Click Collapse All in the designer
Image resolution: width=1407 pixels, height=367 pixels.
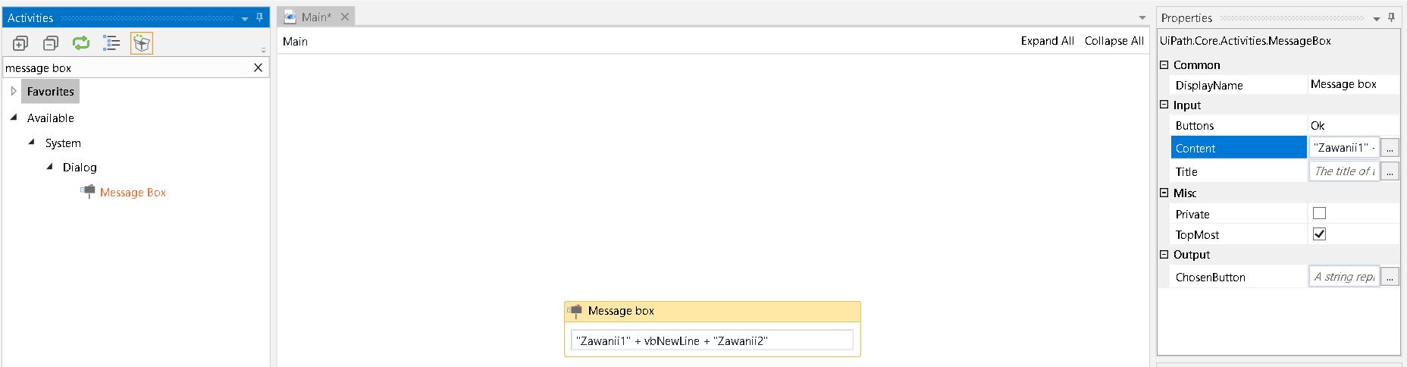click(x=1114, y=41)
